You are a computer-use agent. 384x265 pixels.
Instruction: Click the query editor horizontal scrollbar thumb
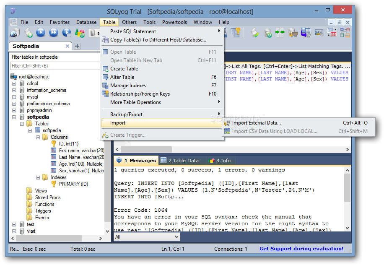(146, 149)
